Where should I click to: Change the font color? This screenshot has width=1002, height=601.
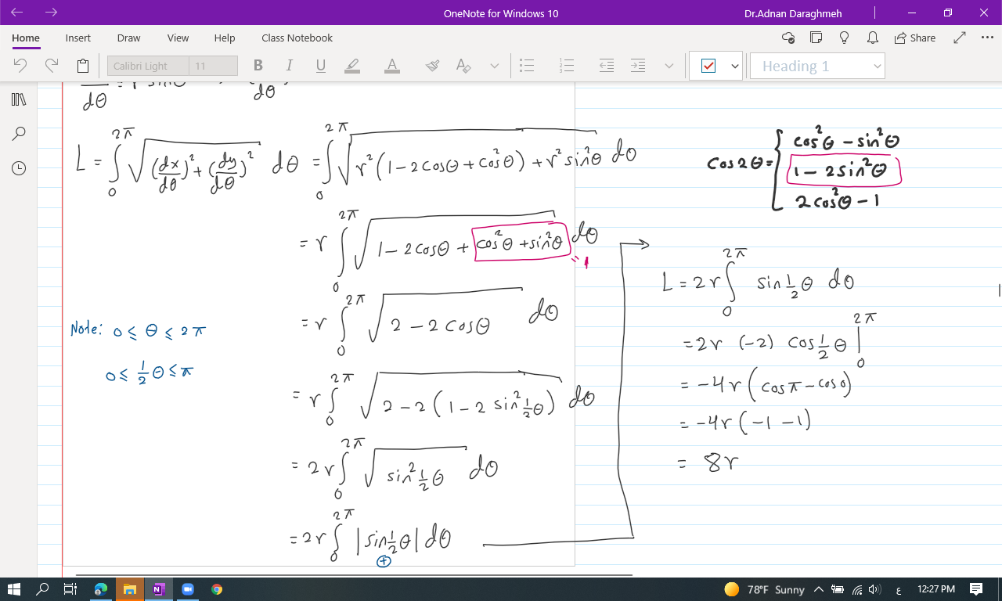pyautogui.click(x=392, y=66)
